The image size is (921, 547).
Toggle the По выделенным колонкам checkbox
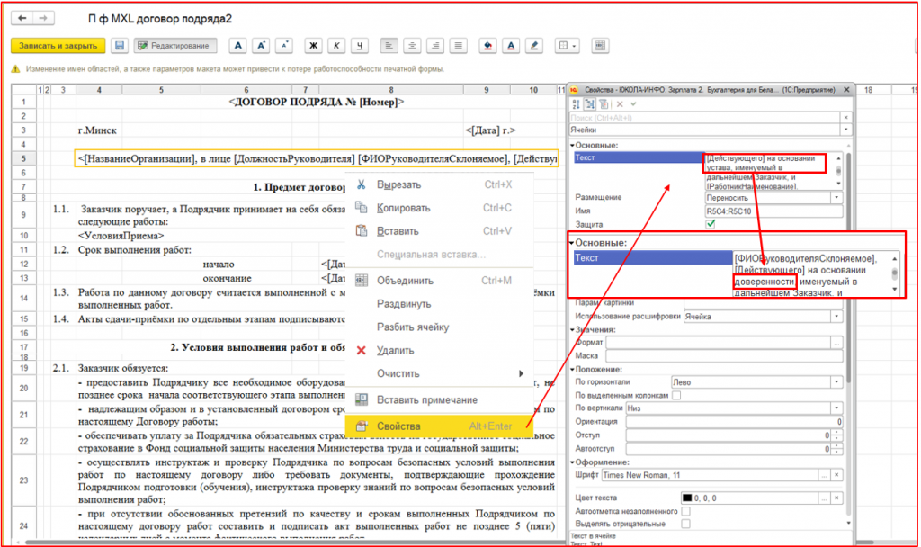click(x=676, y=396)
